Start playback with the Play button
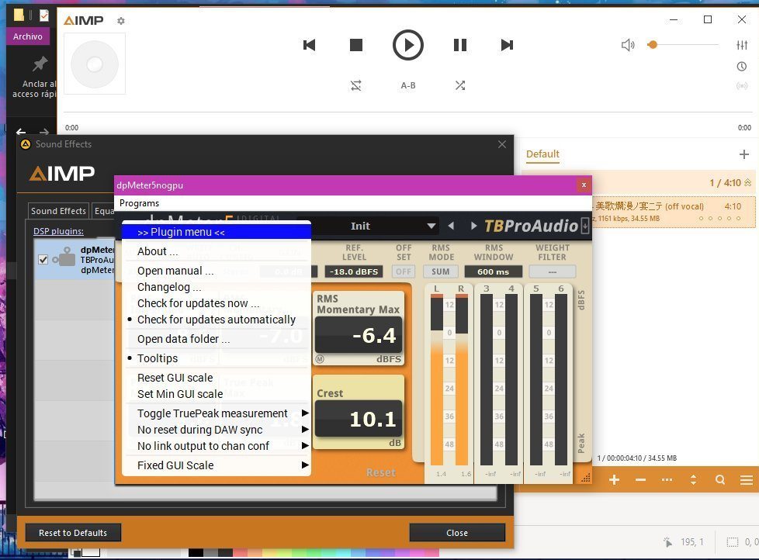Image resolution: width=759 pixels, height=560 pixels. click(x=407, y=45)
